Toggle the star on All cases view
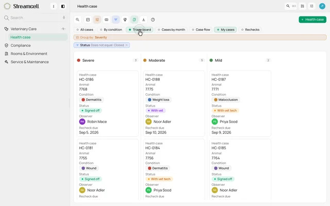This screenshot has width=330, height=206. pos(77,30)
